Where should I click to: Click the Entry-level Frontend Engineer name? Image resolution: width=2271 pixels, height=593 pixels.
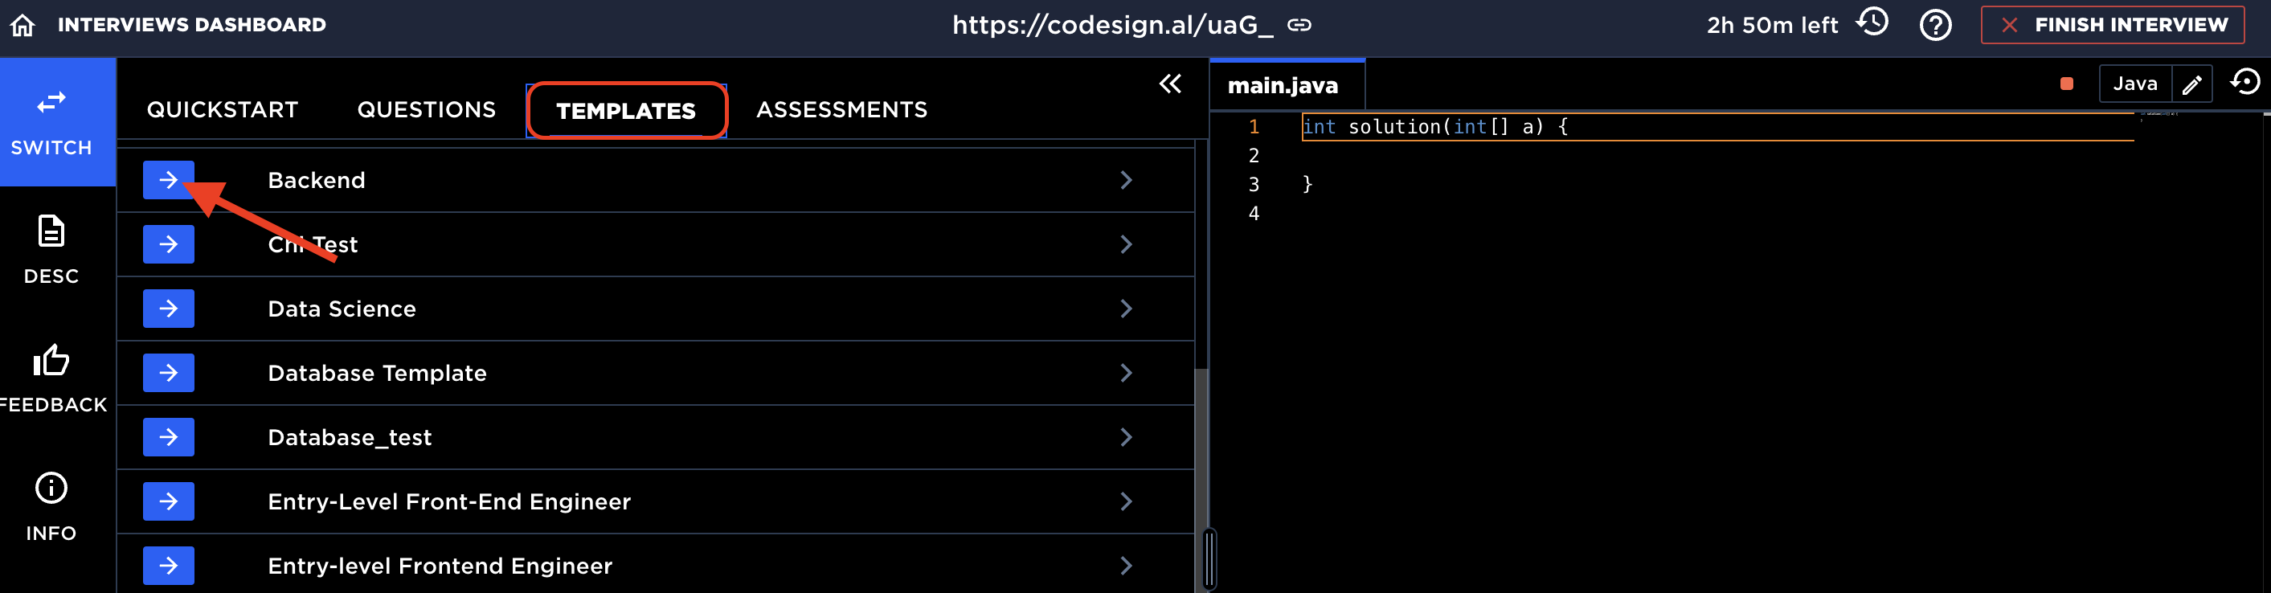[439, 566]
